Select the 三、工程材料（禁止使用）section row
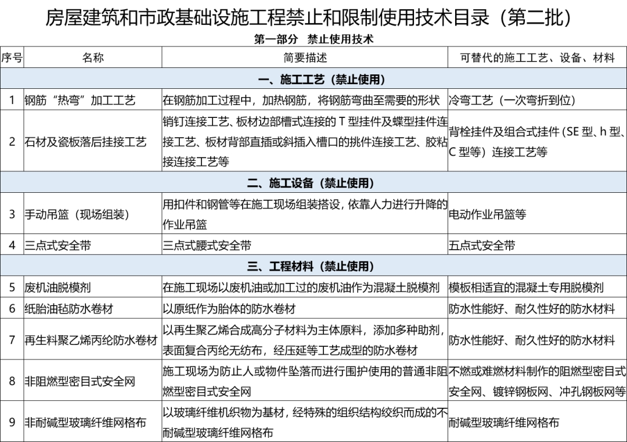The height and width of the screenshot is (442, 627). coord(313,267)
